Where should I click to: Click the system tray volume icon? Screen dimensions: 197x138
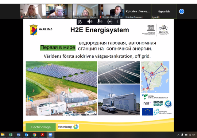[194, 135]
